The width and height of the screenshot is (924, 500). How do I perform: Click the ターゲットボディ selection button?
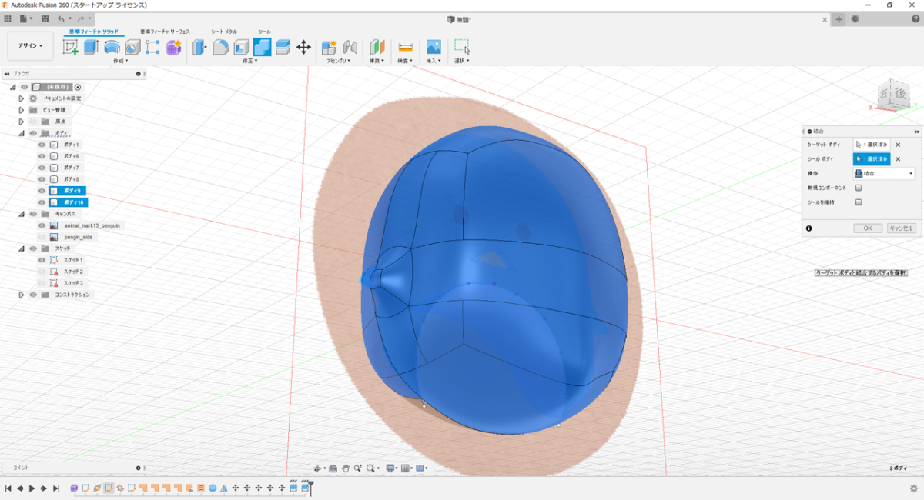(872, 145)
